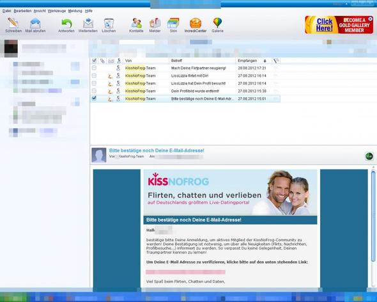The height and width of the screenshot is (302, 377).
Task: Check the 'Mach Deine Flirtpartner neugierig' checkbox
Action: (x=95, y=68)
